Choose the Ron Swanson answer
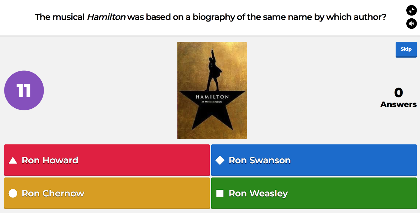The height and width of the screenshot is (213, 420). click(314, 160)
